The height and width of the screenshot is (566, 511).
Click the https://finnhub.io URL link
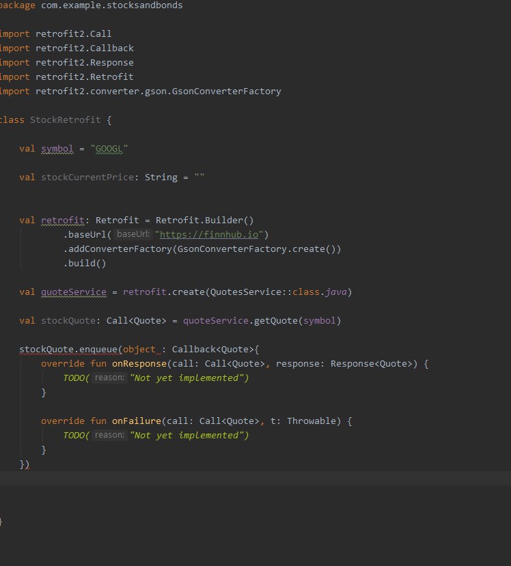[209, 235]
